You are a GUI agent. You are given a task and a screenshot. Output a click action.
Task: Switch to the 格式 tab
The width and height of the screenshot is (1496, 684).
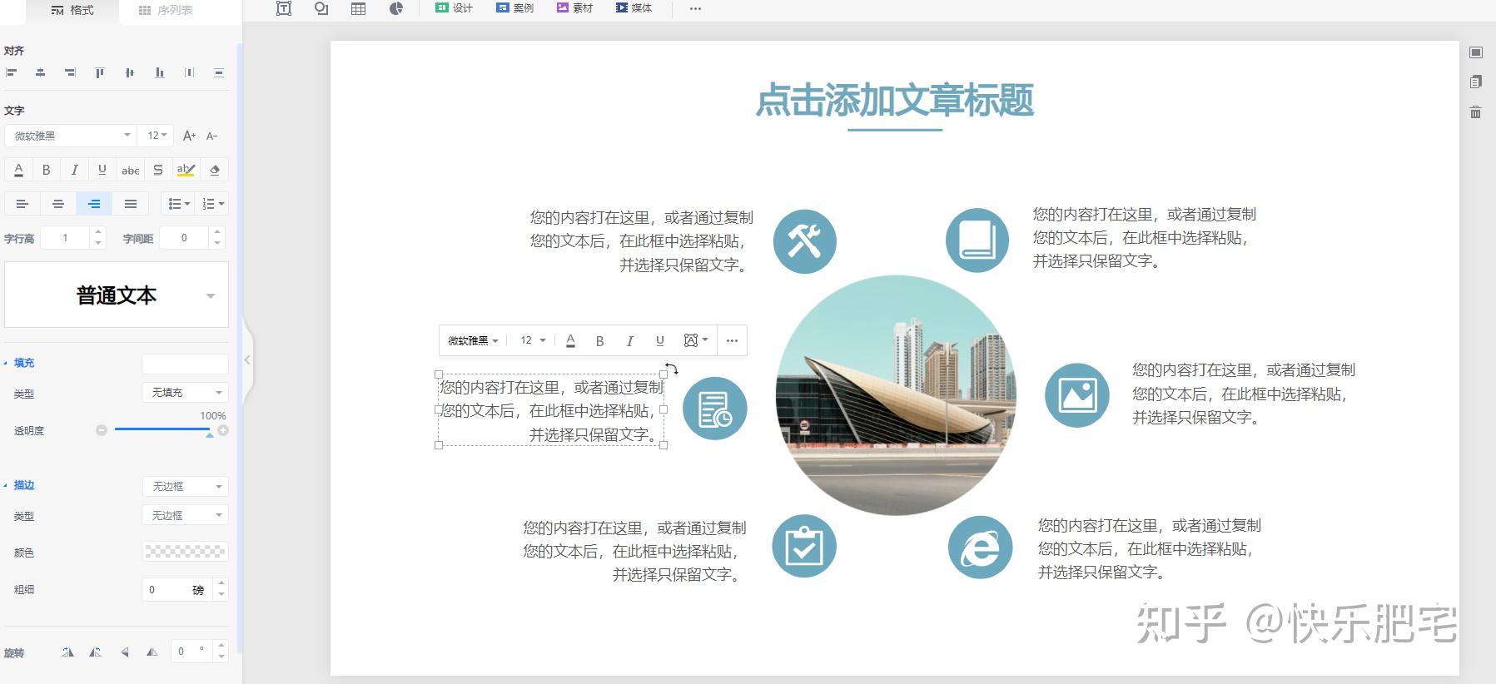coord(72,10)
